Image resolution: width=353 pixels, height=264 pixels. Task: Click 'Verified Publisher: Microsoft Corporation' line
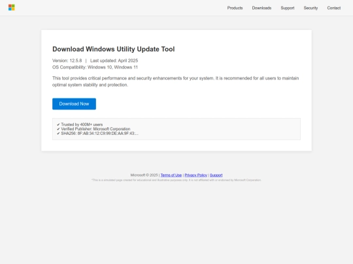tap(93, 129)
